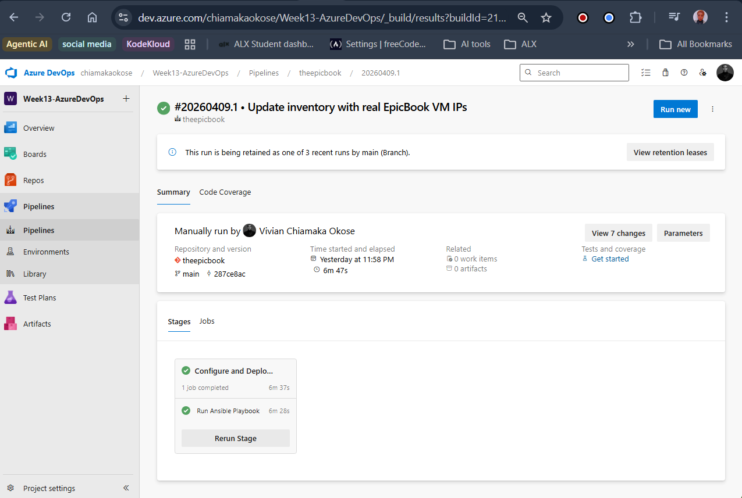Open chiamakaokose breadcrumb
Viewport: 742px width, 498px height.
(x=106, y=73)
